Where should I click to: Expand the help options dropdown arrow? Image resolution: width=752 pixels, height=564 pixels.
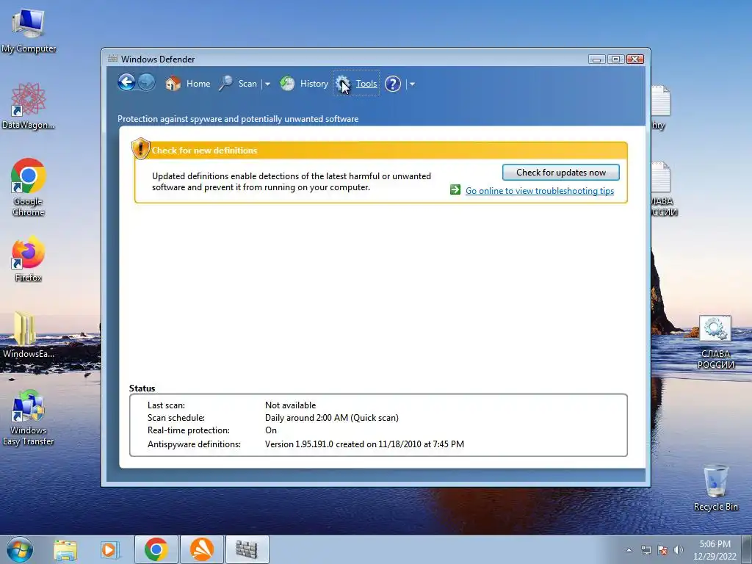[x=411, y=84]
